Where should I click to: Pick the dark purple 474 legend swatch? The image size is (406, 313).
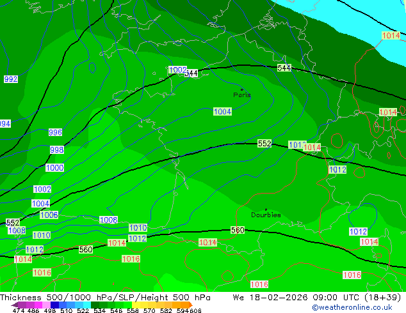click(22, 305)
